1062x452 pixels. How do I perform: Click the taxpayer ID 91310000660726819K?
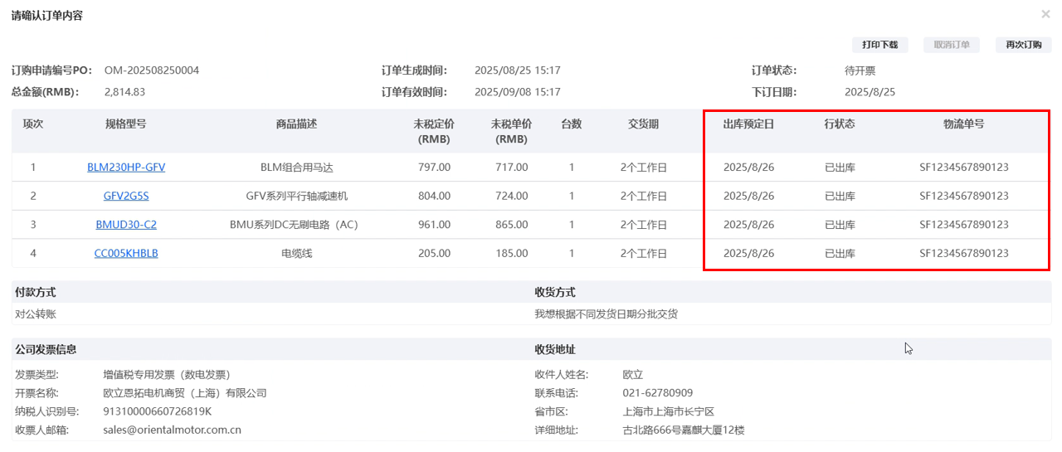(158, 411)
